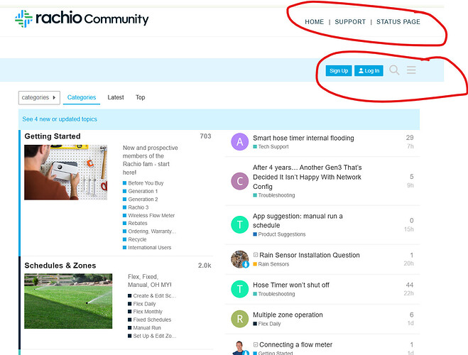The image size is (468, 355).
Task: Click the Rachio Community logo
Action: click(82, 18)
